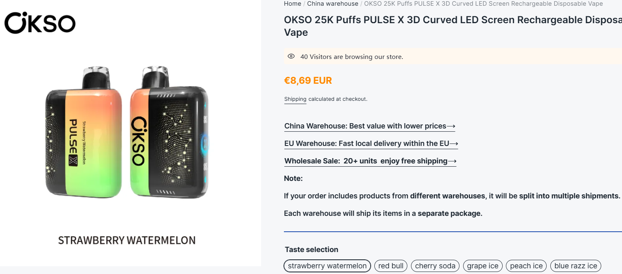The height and width of the screenshot is (274, 622).
Task: Select the strawberry watermelon taste
Action: (x=327, y=266)
